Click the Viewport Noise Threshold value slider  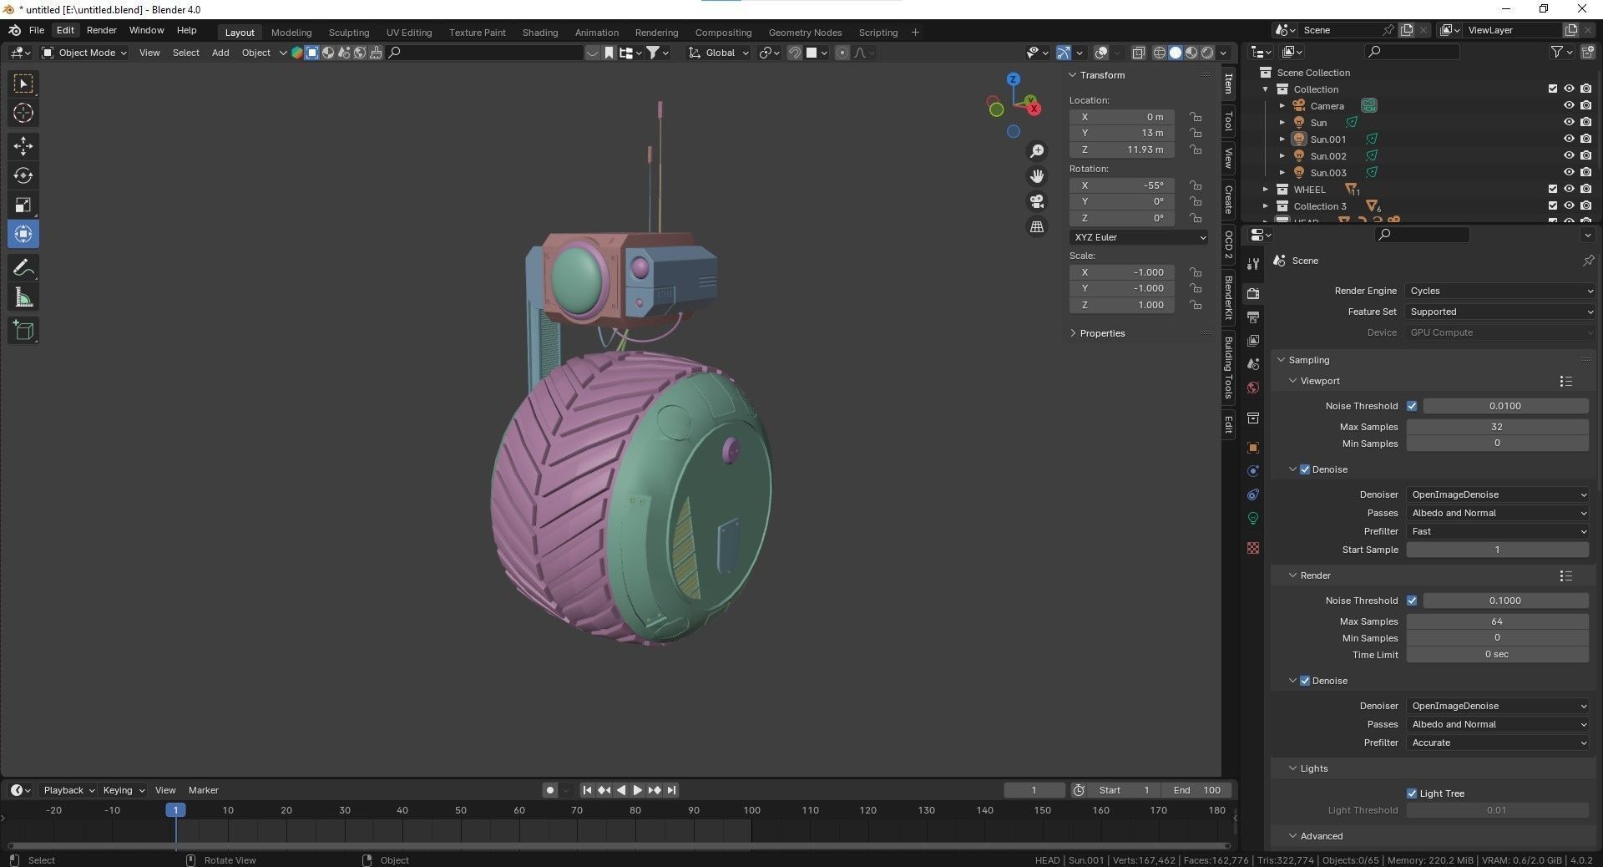point(1505,406)
